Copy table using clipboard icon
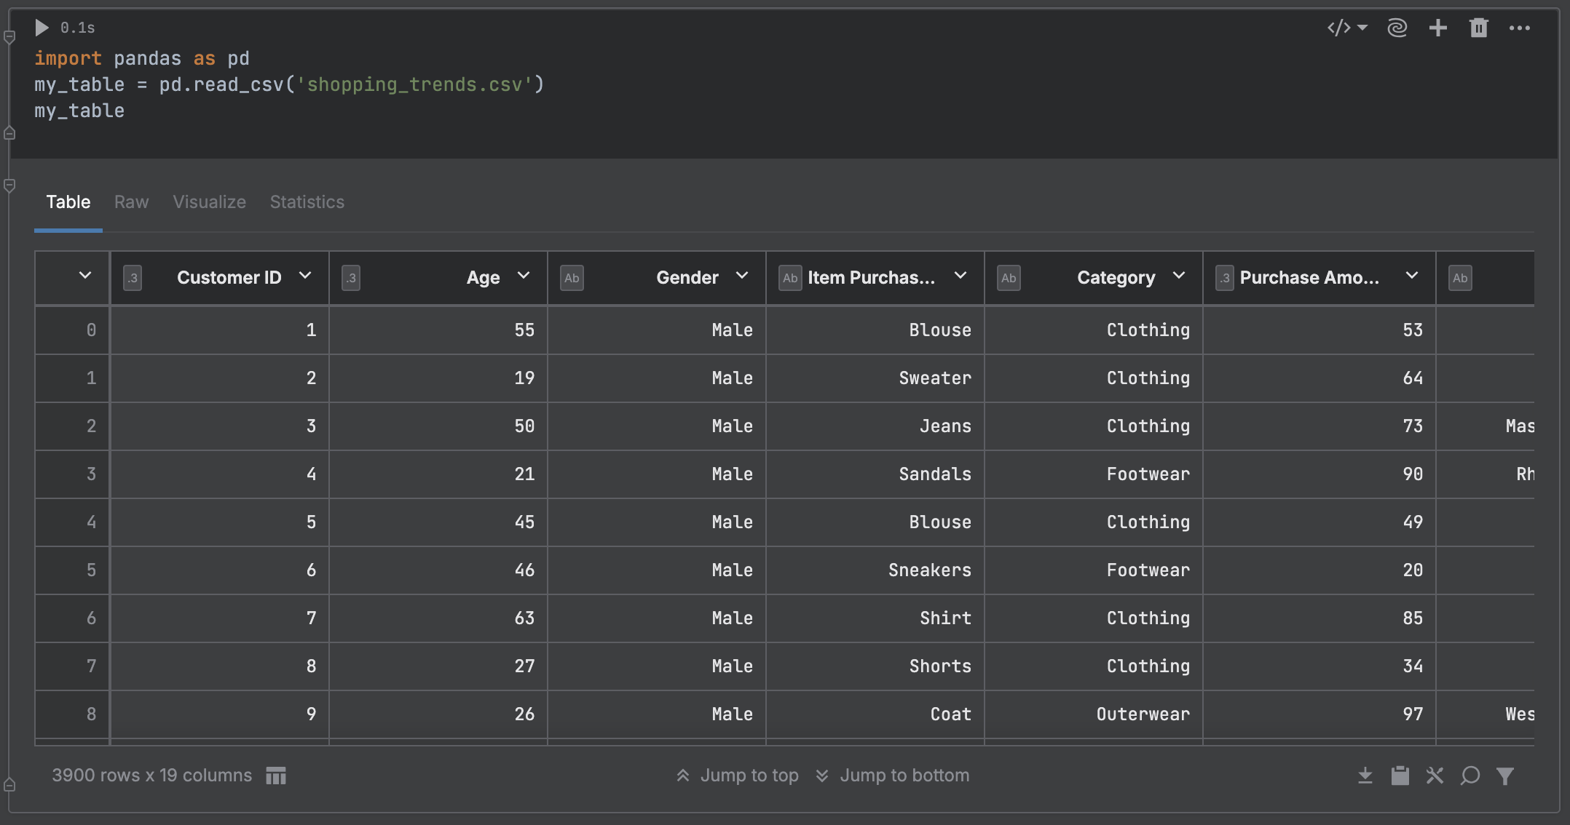The width and height of the screenshot is (1570, 825). 1400,776
